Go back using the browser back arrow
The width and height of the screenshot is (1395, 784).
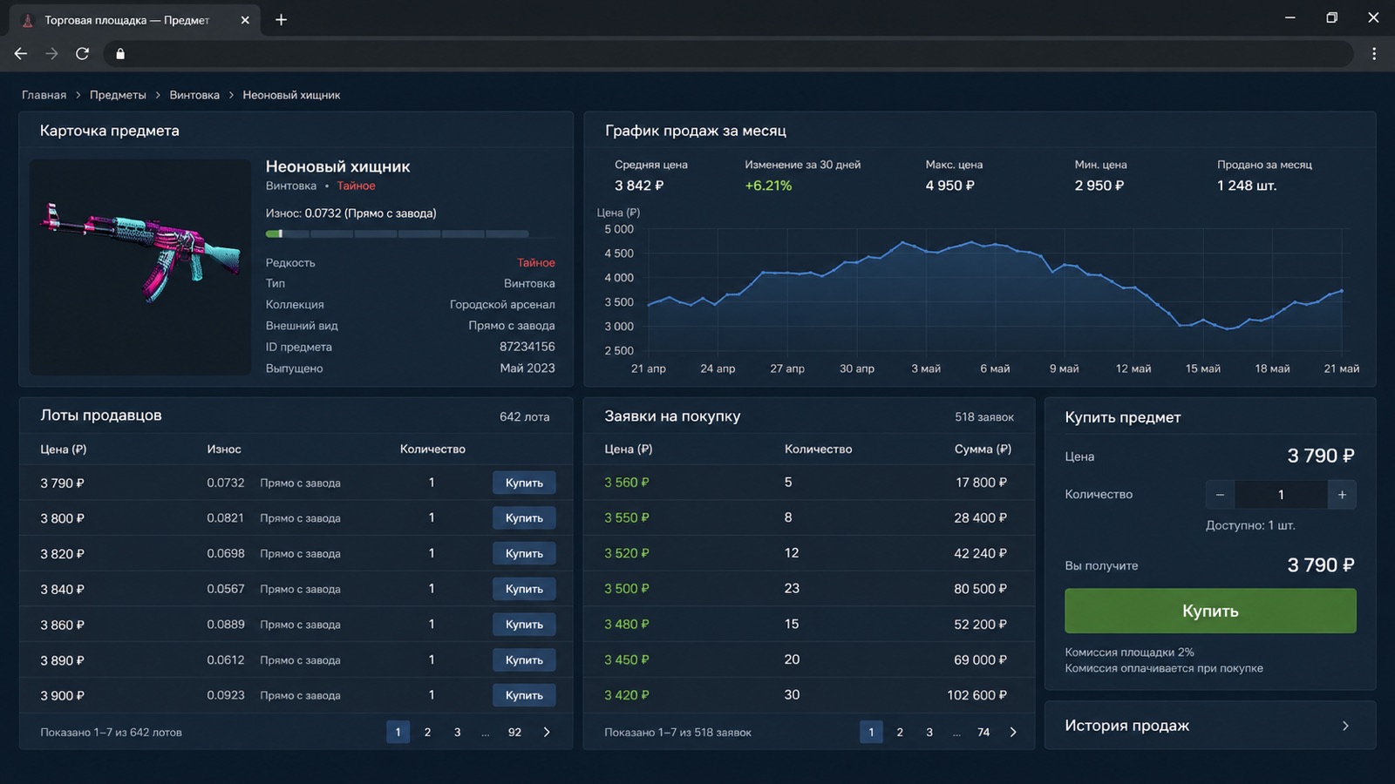(20, 54)
